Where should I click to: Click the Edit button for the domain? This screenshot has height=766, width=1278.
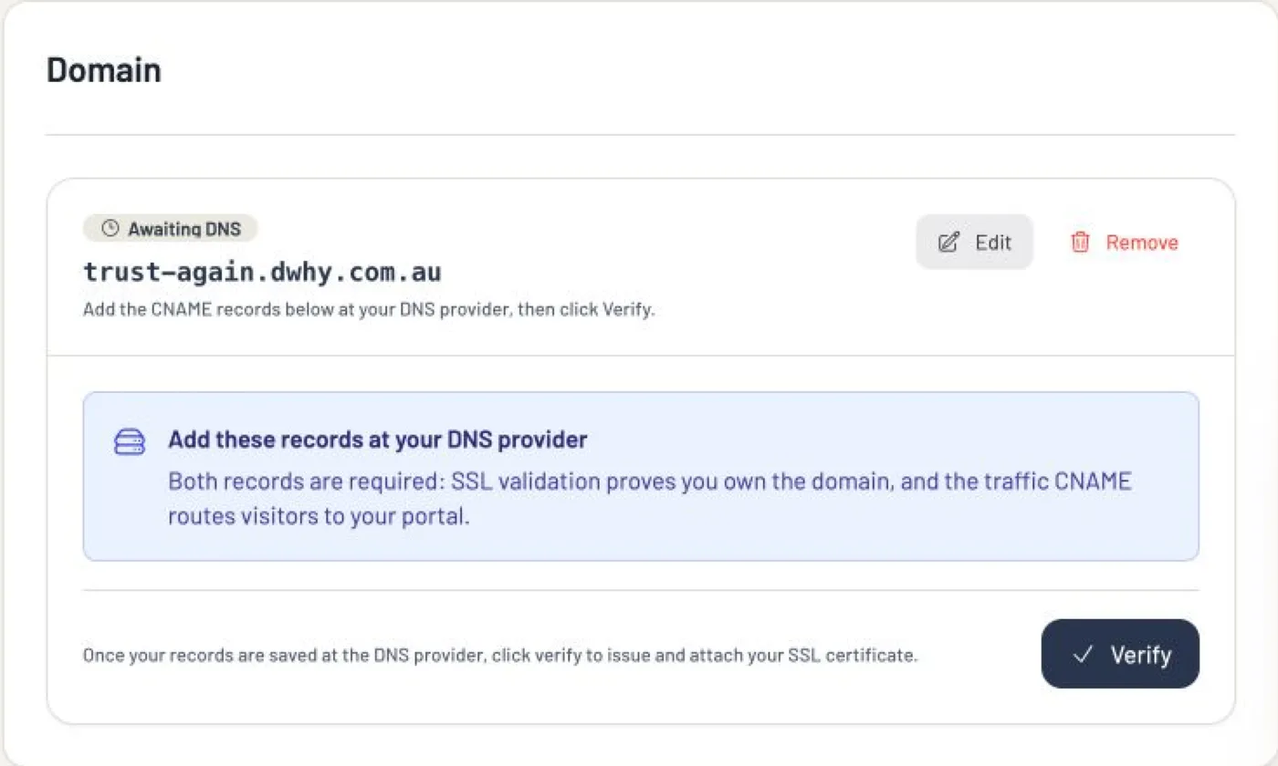(974, 242)
